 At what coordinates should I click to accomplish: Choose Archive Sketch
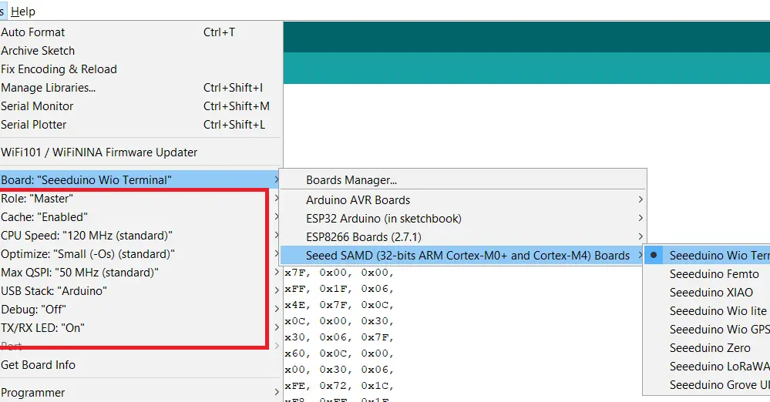click(141, 51)
